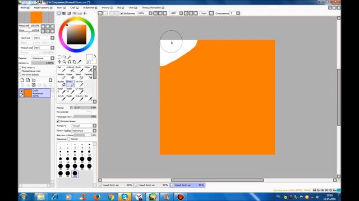
Task: Click the undo button in toolbar
Action: pos(100,13)
